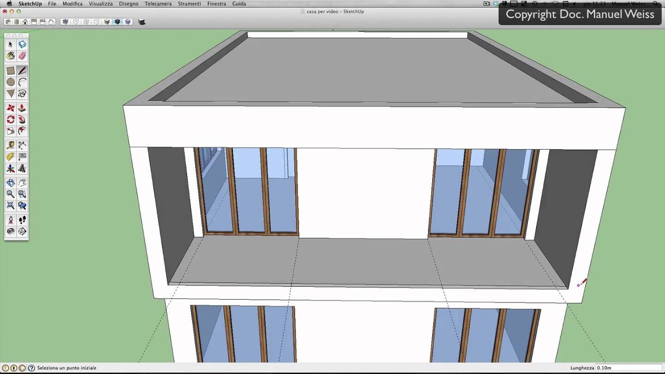Open the Telecamera menu

(x=158, y=4)
